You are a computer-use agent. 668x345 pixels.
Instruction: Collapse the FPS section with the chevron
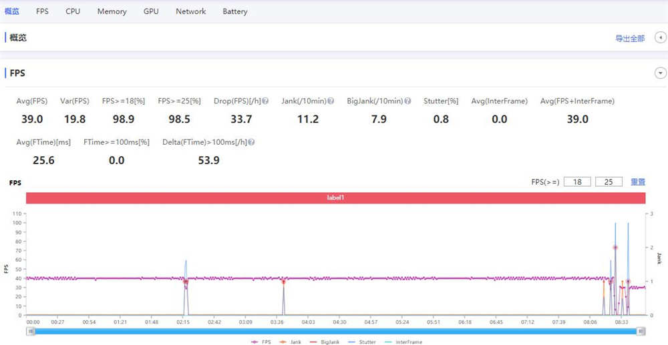[x=661, y=73]
